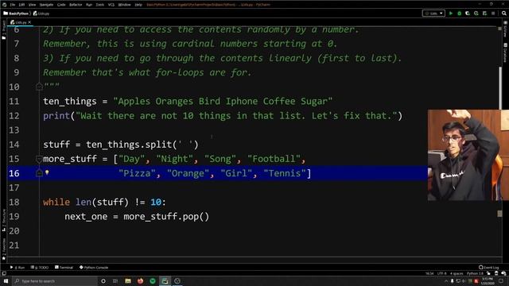
Task: Open the View menu
Action: coord(32,5)
